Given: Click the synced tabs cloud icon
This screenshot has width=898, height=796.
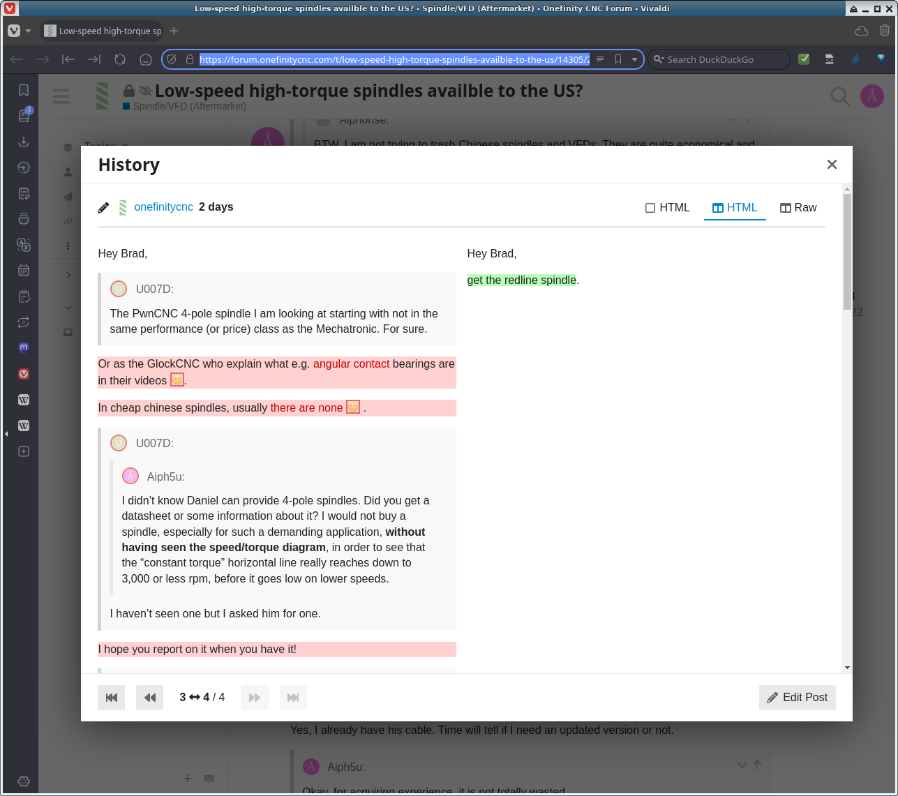Looking at the screenshot, I should [862, 31].
